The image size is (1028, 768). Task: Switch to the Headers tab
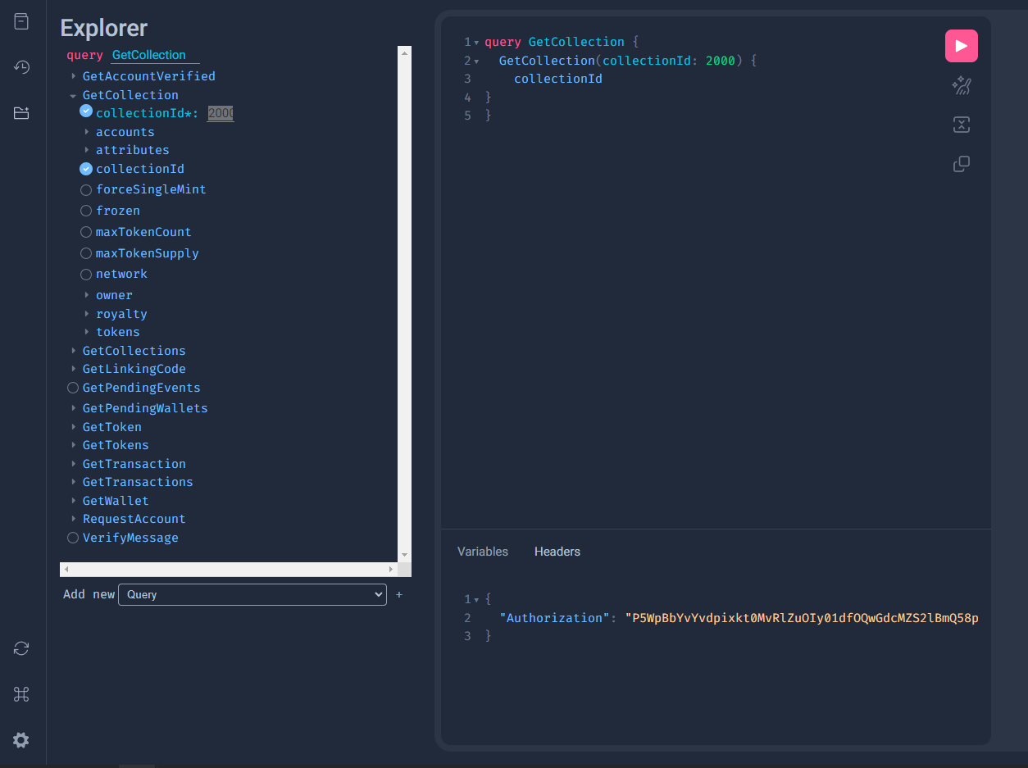(557, 552)
